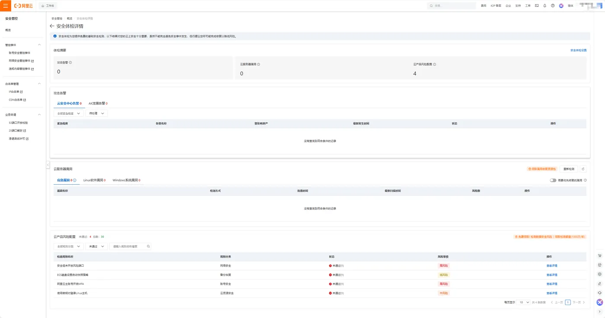This screenshot has height=318, width=605.
Task: Go to the next page 下一页
Action: click(579, 302)
